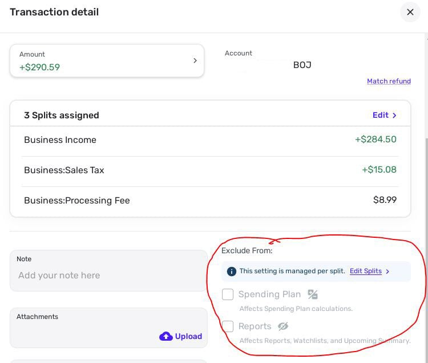Click the Spending Plan percent icon
The image size is (428, 363).
coord(313,294)
